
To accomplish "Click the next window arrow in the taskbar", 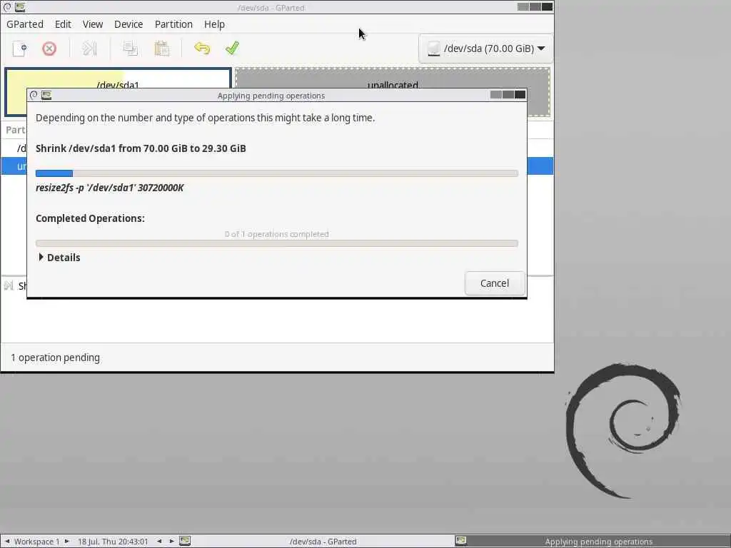I will (171, 541).
